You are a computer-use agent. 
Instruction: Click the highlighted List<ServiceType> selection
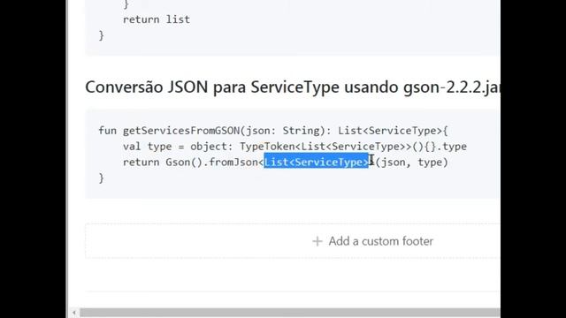317,162
